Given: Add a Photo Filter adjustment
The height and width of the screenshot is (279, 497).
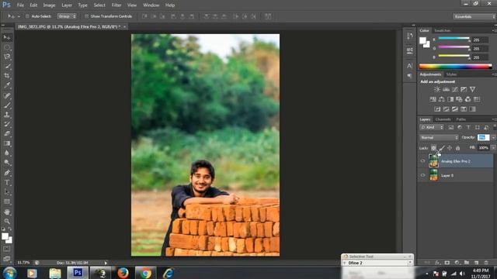Looking at the screenshot, I should pos(459,99).
